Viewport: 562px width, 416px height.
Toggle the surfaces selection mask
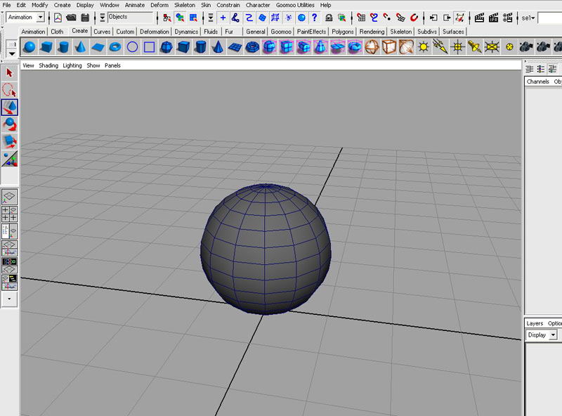click(262, 18)
